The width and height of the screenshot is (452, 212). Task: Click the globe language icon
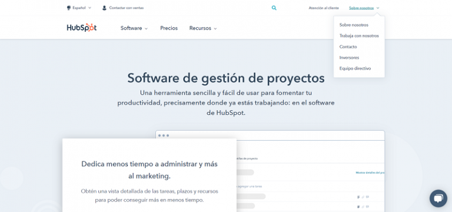[x=69, y=8]
